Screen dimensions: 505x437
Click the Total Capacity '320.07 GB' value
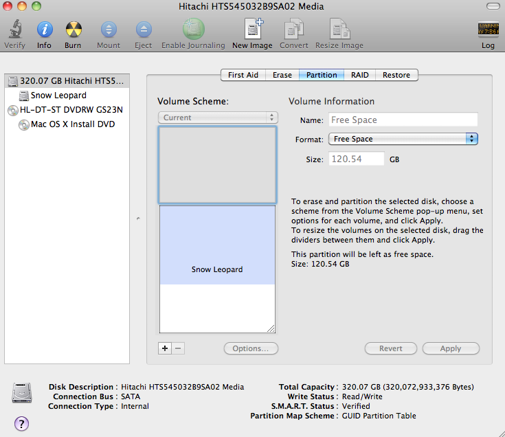(x=407, y=387)
